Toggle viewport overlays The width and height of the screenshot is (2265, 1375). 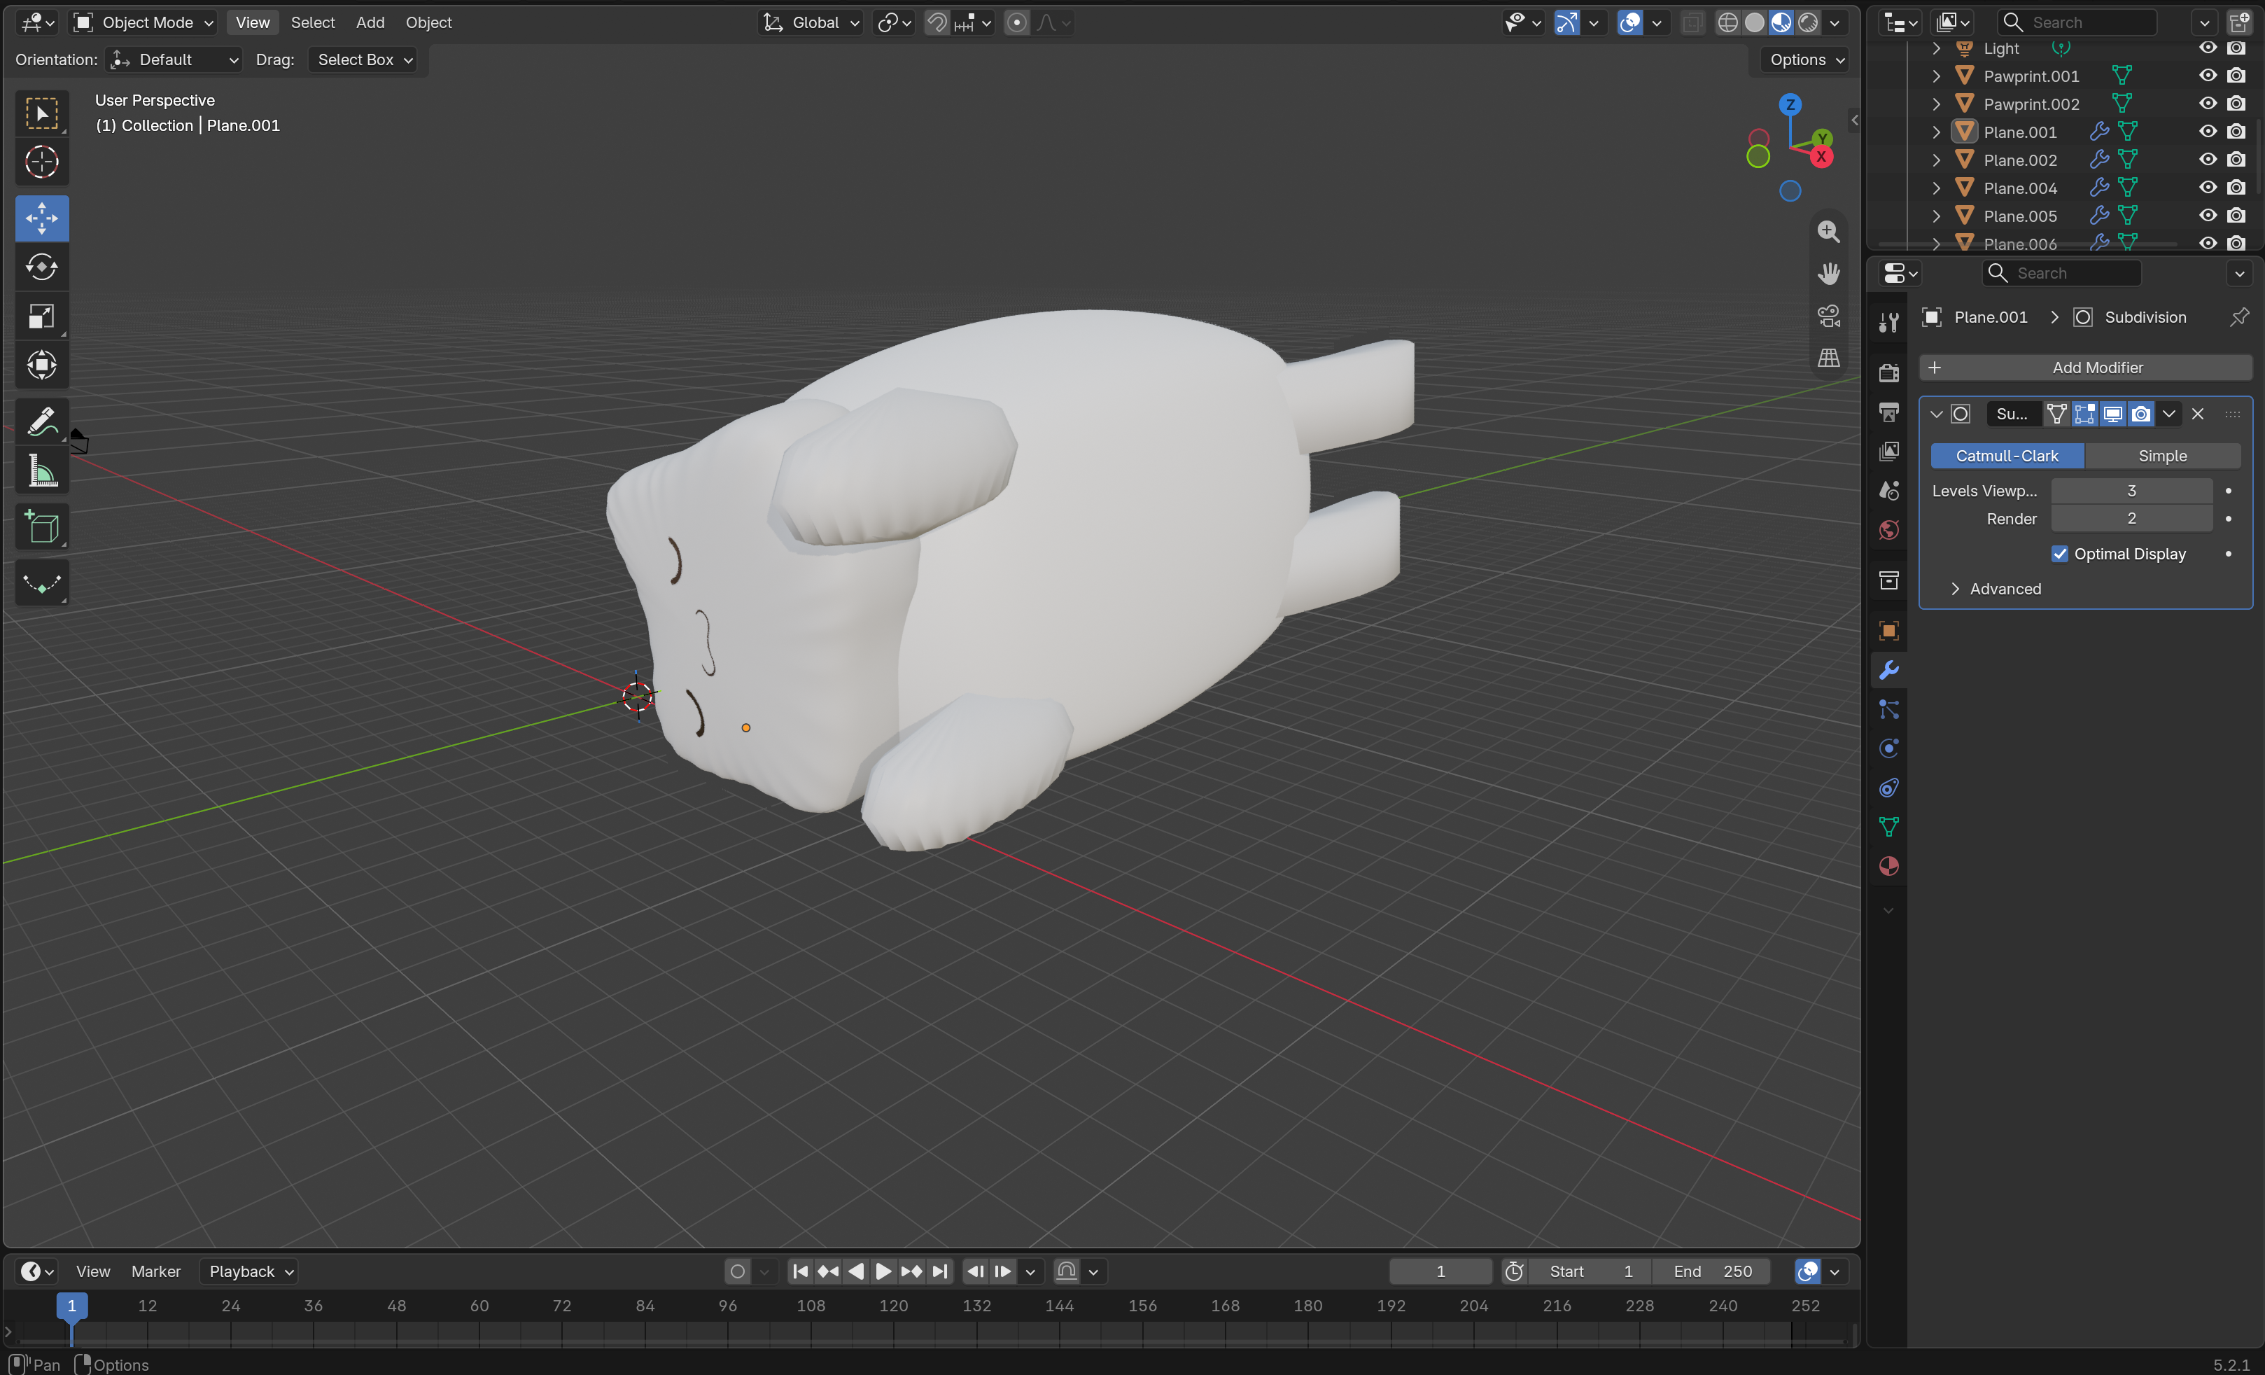[1630, 23]
